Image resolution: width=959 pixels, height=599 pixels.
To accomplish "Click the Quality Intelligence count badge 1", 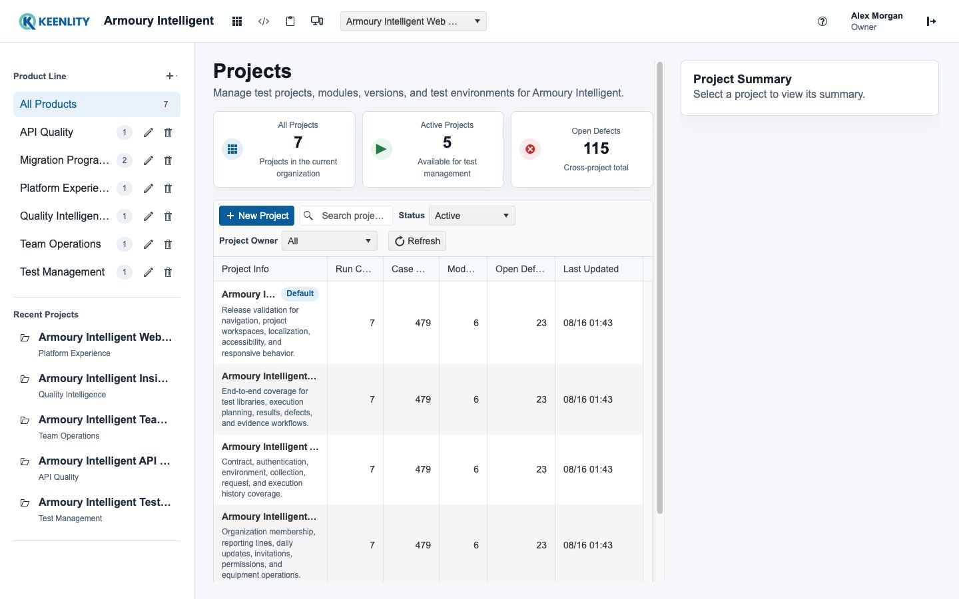I will tap(124, 216).
